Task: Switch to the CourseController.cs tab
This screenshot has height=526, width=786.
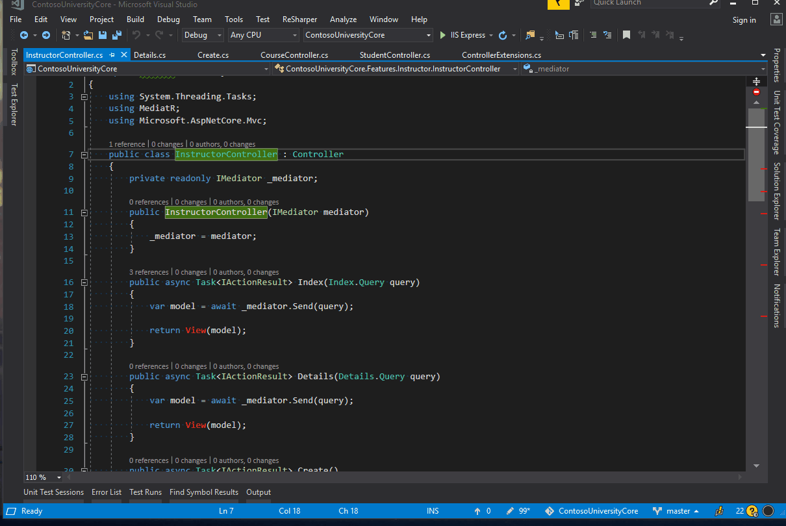Action: (294, 55)
